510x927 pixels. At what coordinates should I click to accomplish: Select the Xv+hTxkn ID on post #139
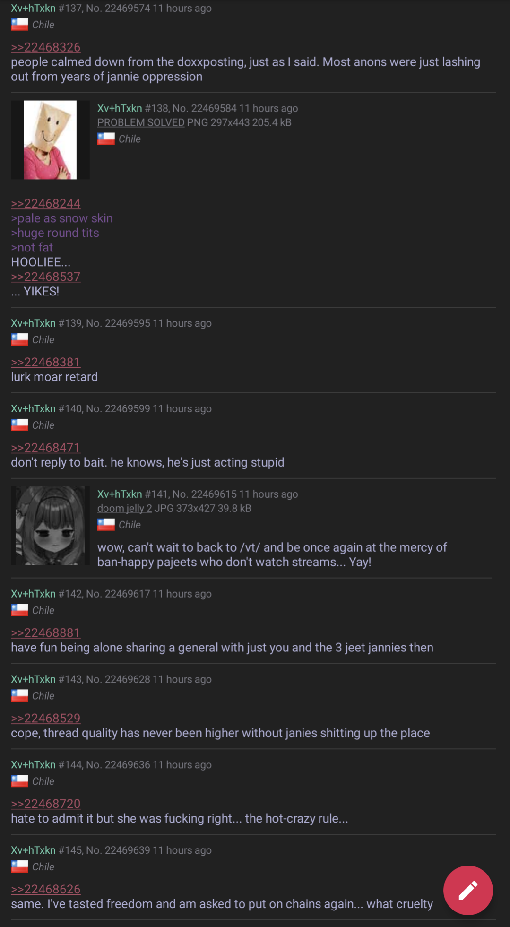33,323
